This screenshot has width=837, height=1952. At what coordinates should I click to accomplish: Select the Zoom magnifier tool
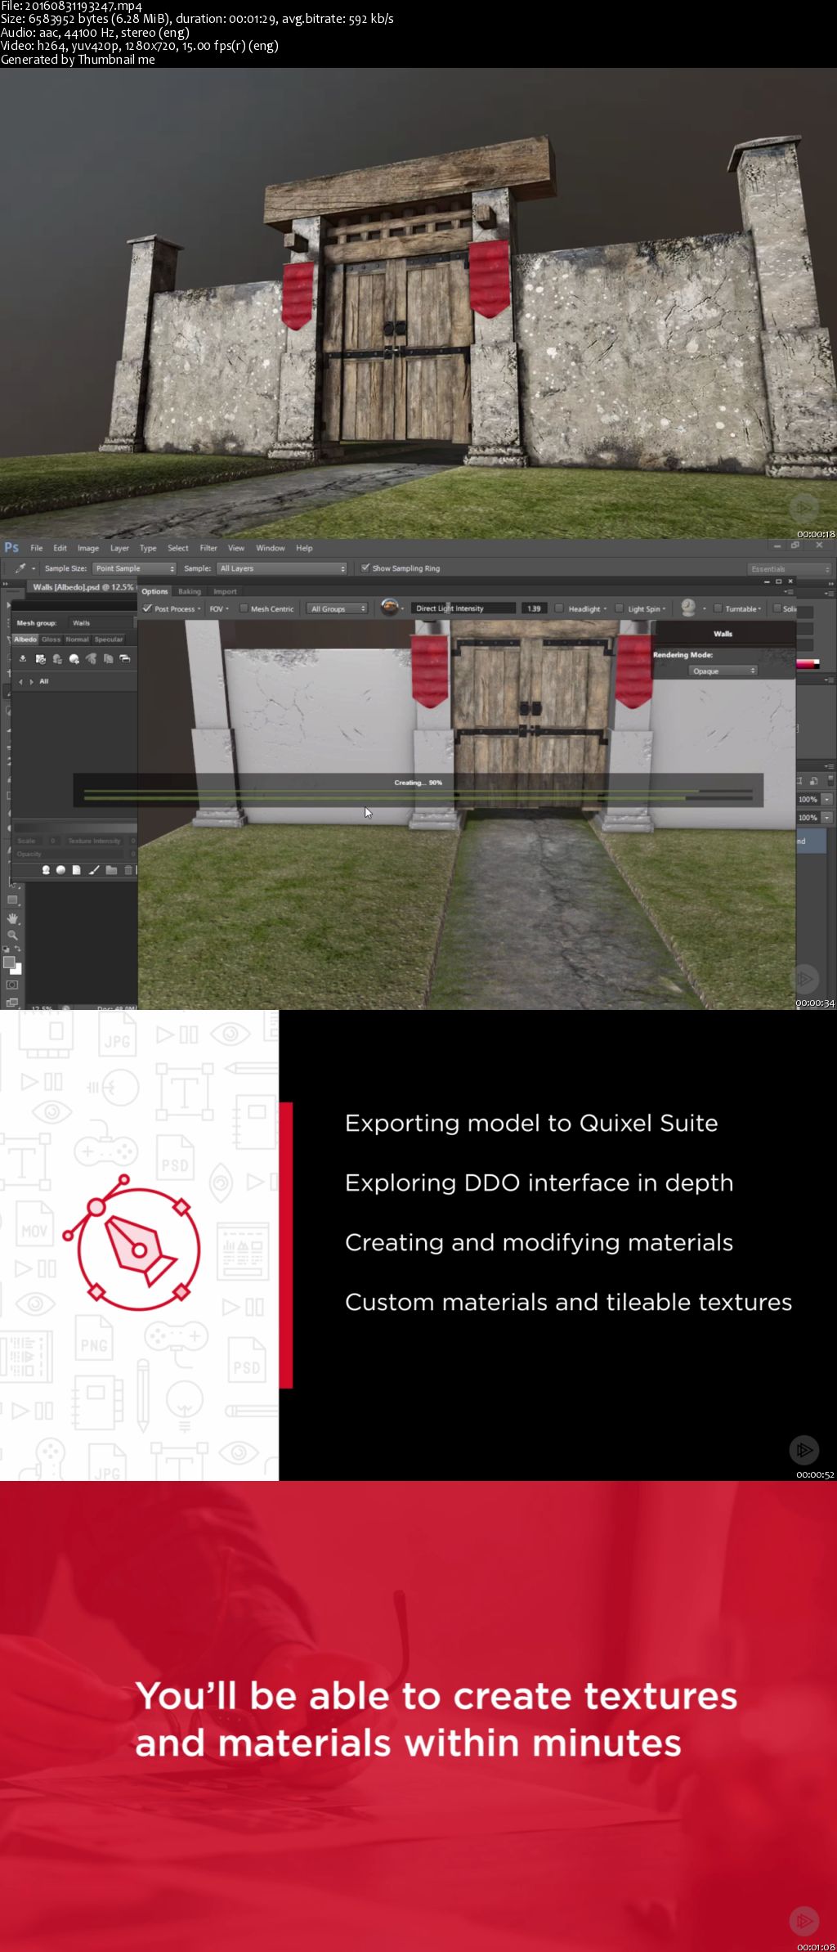tap(12, 935)
